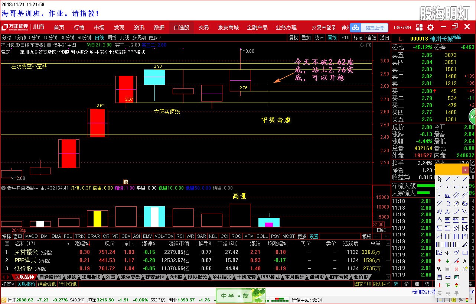This screenshot has width=476, height=304.
Task: Select the text 'A' annotation tool
Action: point(465,261)
